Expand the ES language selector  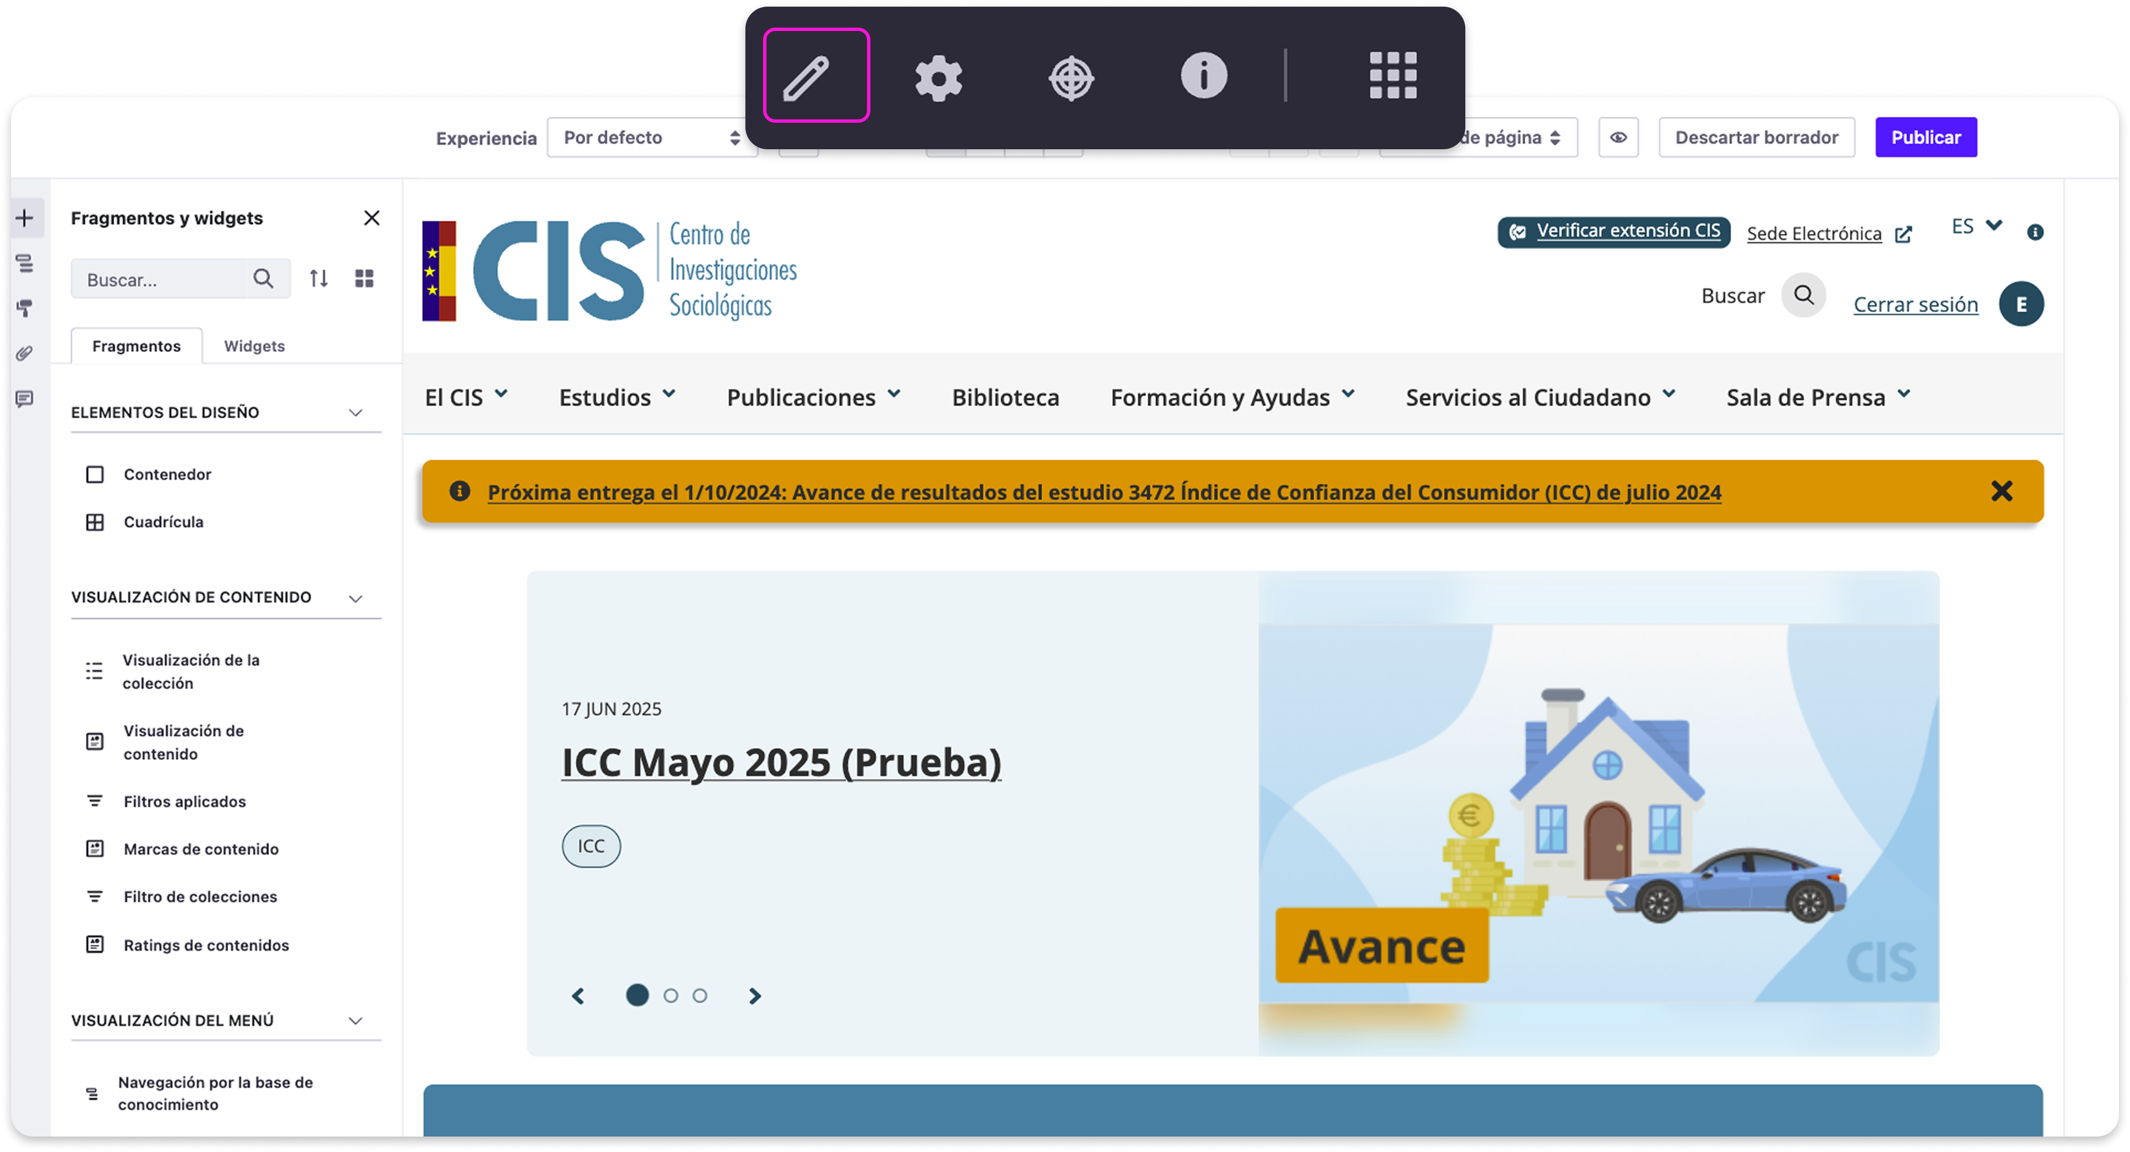pos(1976,227)
